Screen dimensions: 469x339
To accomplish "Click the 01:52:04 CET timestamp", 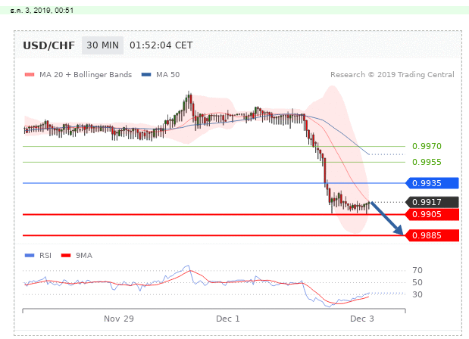I will 161,45.
